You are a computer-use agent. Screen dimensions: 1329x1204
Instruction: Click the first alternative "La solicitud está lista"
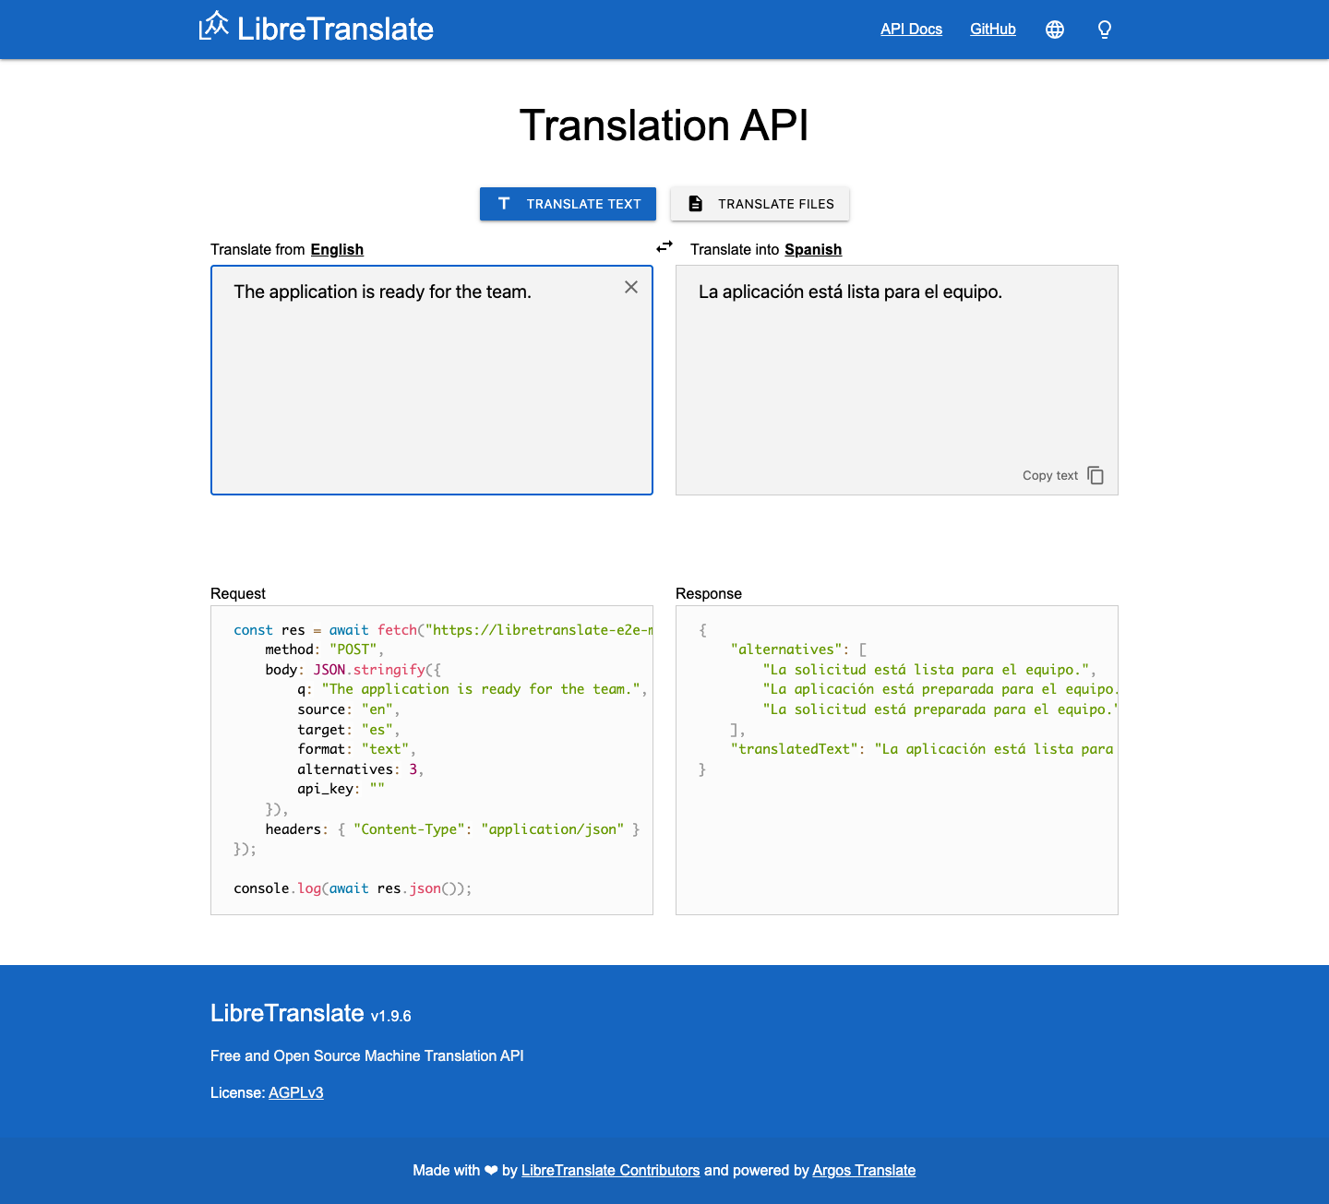pos(928,670)
